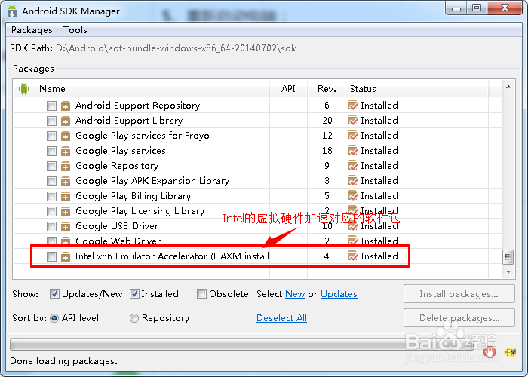Close the Android SDK Manager window
The image size is (528, 377).
coord(505,8)
